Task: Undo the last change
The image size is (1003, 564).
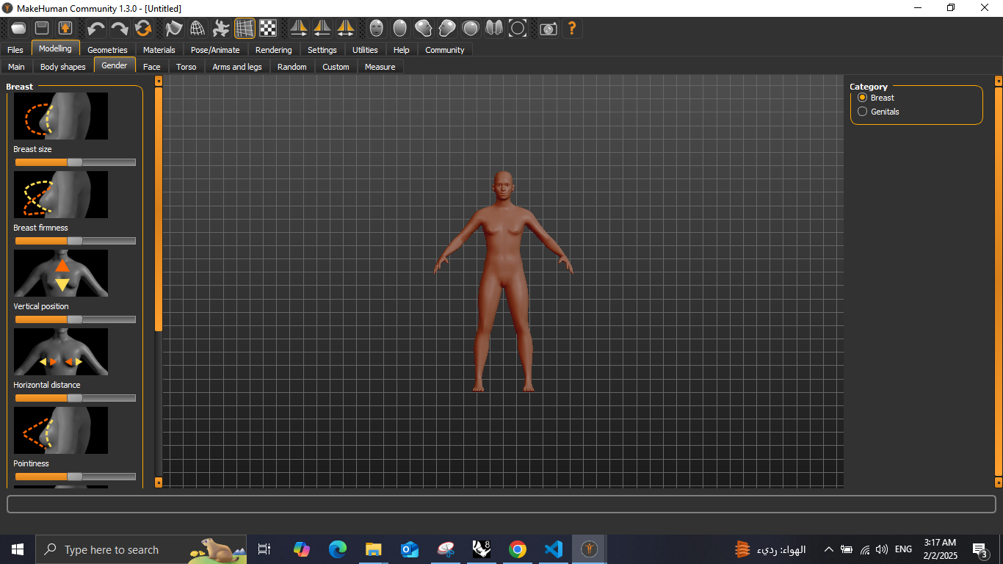Action: coord(95,29)
